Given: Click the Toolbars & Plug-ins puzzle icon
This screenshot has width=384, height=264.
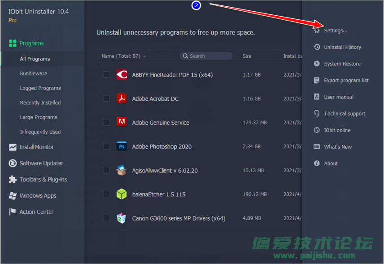Looking at the screenshot, I should click(13, 179).
